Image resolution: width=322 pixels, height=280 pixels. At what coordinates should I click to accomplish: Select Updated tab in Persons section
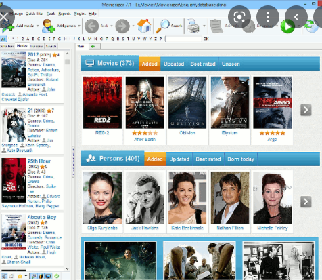click(x=179, y=159)
